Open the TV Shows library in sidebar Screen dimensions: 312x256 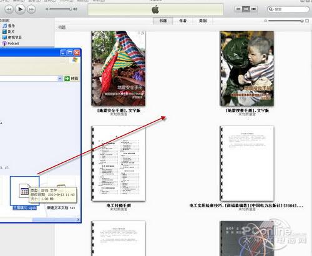(x=12, y=37)
